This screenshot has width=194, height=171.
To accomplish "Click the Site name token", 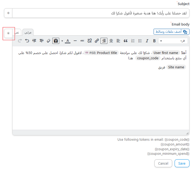I will coord(176,67).
